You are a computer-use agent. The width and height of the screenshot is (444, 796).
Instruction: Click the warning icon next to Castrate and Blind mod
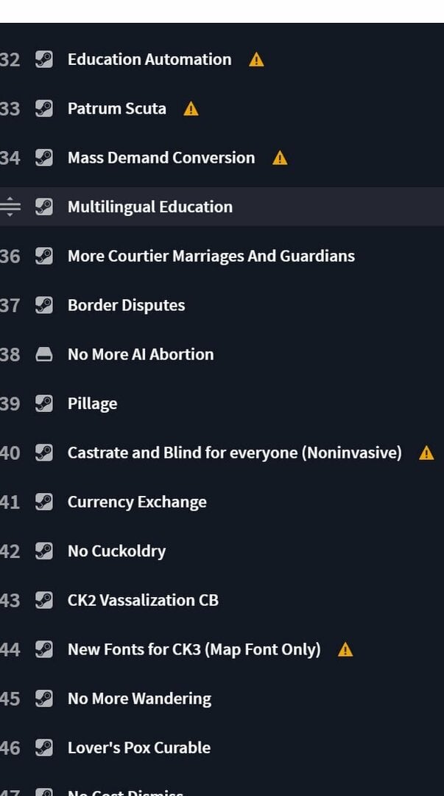click(426, 453)
